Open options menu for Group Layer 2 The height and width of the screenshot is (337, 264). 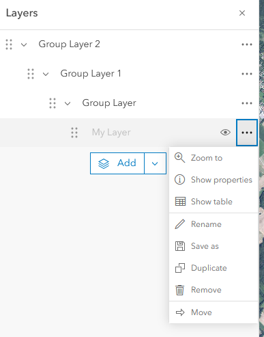pos(247,44)
